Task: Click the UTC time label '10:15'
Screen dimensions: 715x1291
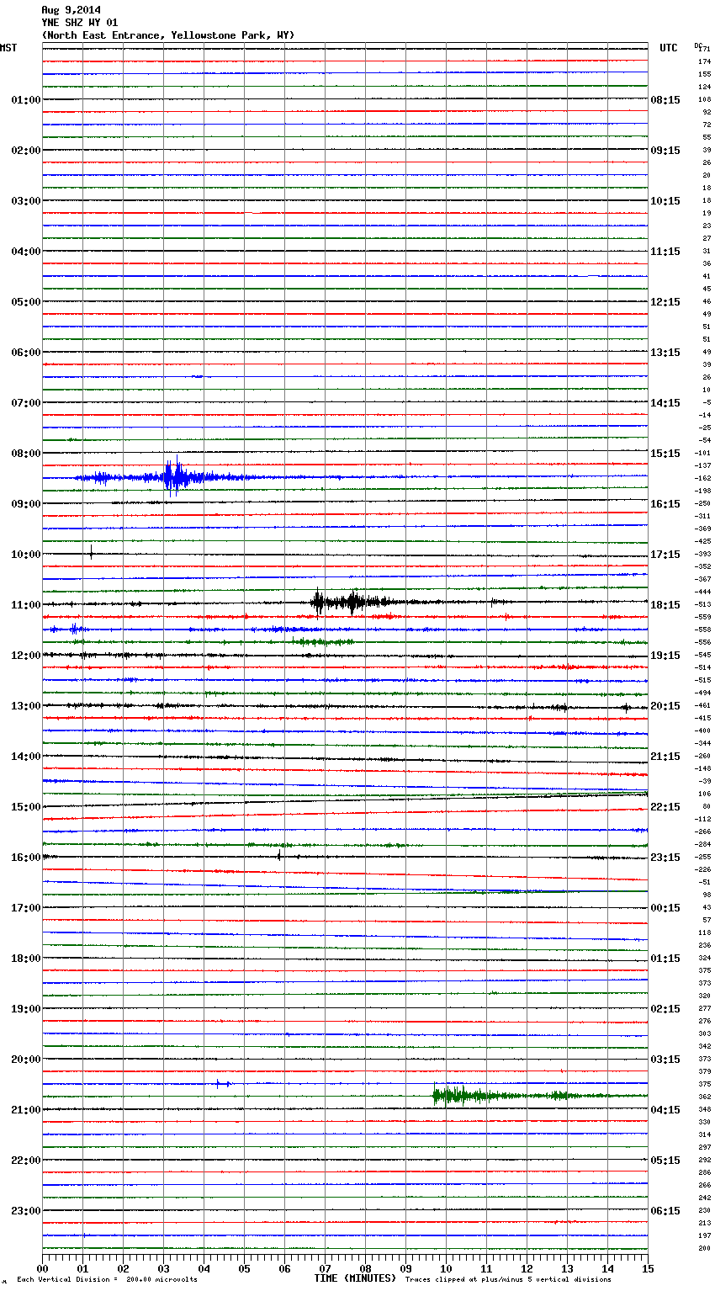Action: pos(665,201)
